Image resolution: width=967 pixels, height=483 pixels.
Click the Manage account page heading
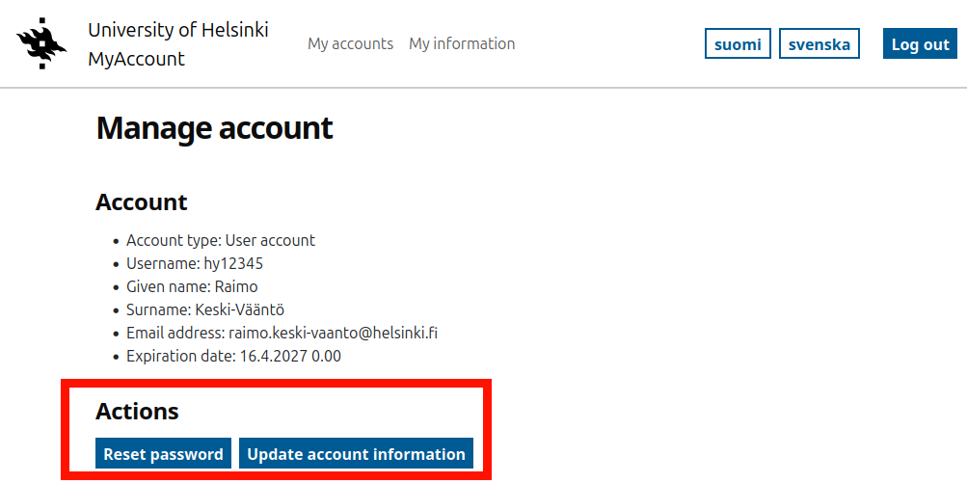[x=214, y=128]
